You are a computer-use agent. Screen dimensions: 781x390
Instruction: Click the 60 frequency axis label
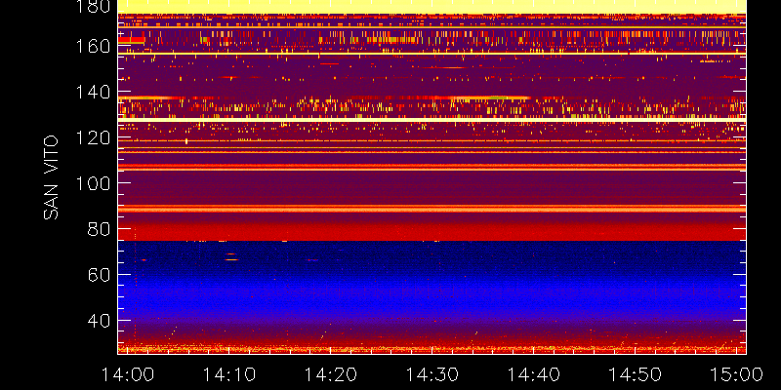[x=99, y=274]
